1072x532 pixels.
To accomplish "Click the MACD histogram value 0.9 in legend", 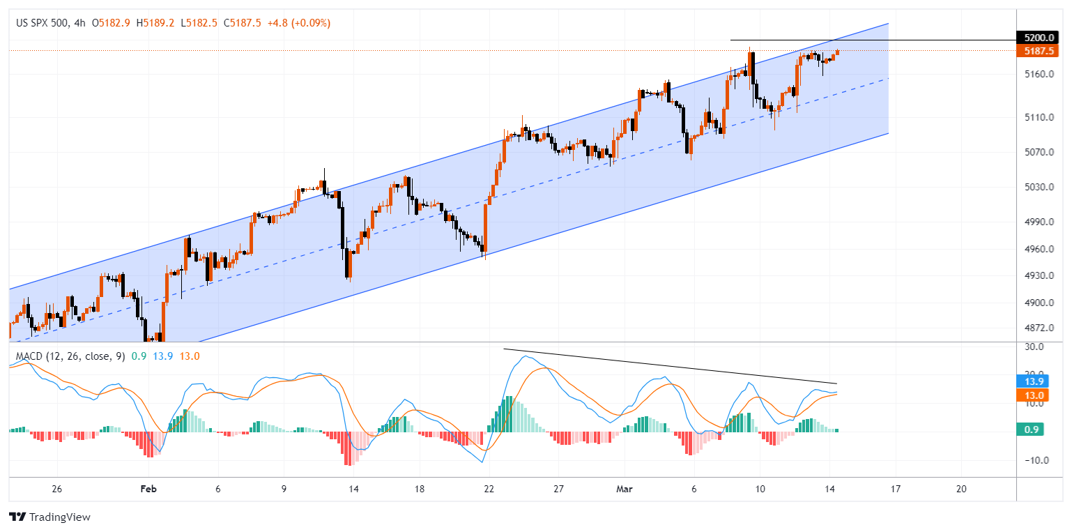I will click(x=138, y=356).
